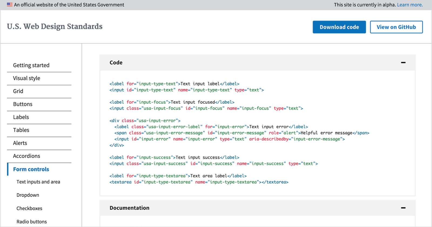Open Tables in the side navigation
The image size is (432, 227).
pyautogui.click(x=21, y=130)
